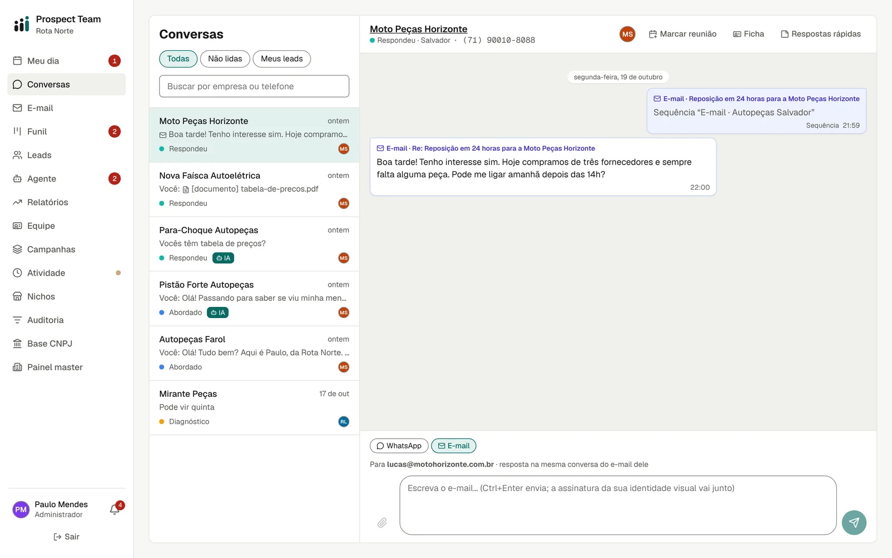The image size is (892, 558).
Task: Click the Paulo Mendes profile name
Action: tap(61, 504)
